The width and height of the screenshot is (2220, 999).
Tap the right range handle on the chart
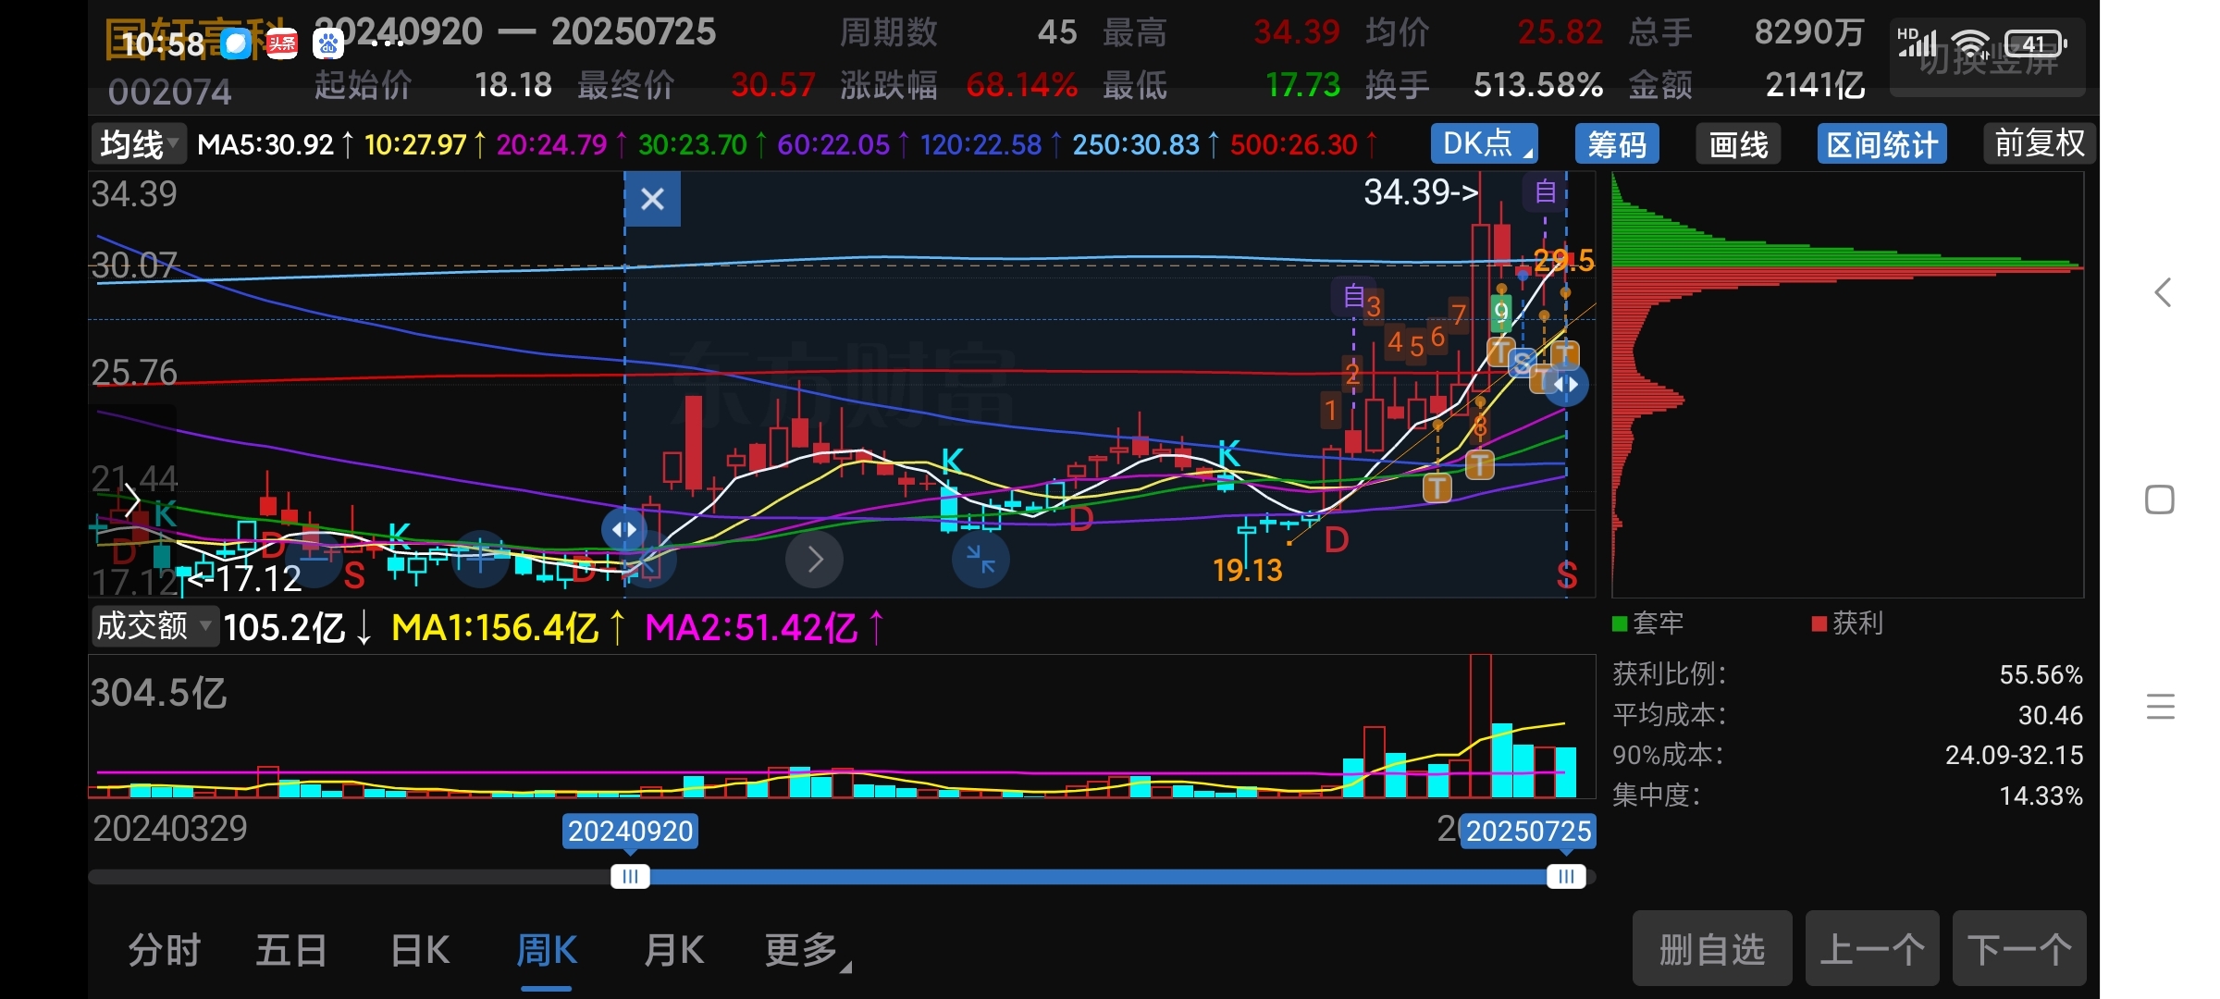(1566, 384)
